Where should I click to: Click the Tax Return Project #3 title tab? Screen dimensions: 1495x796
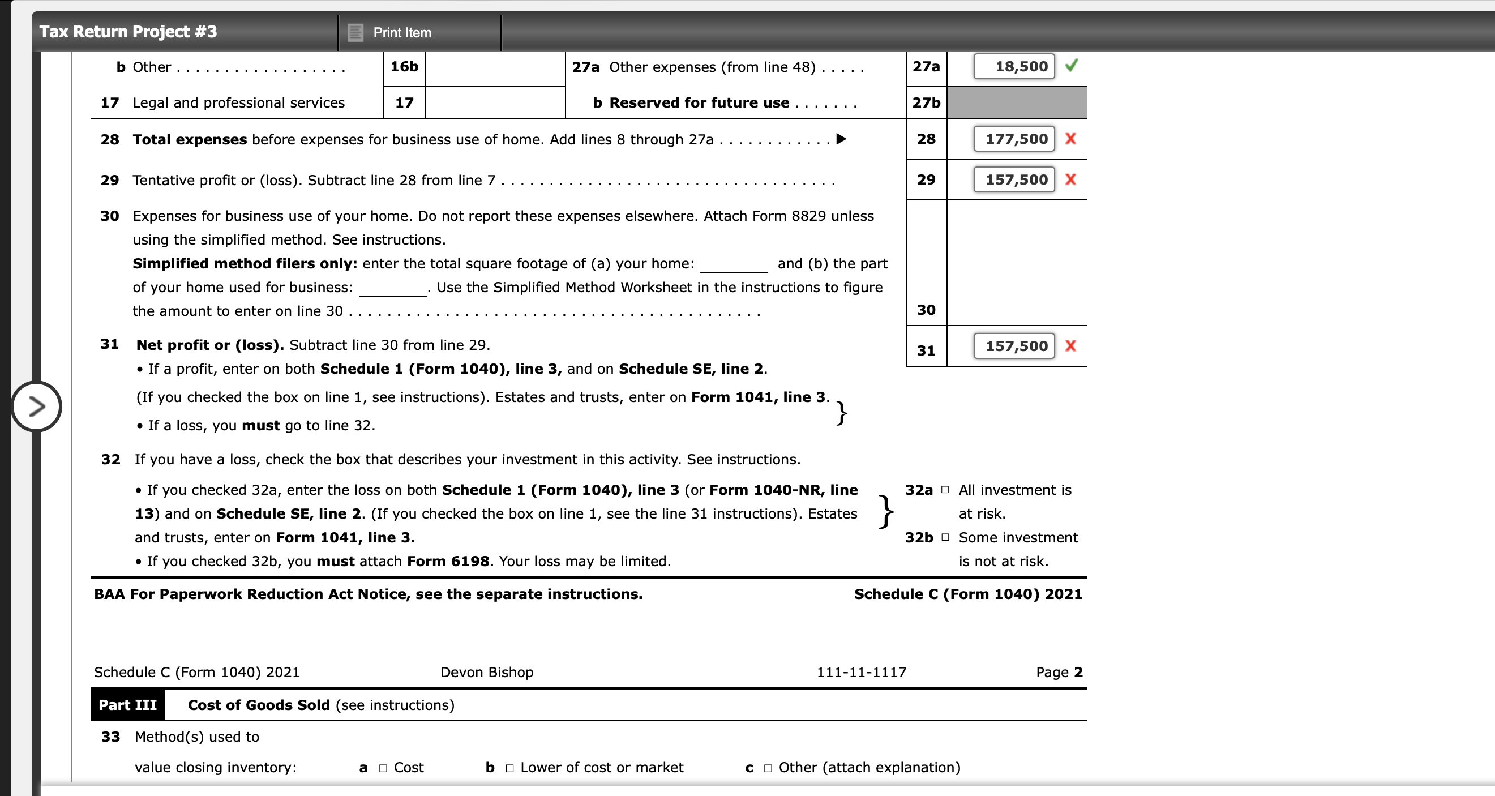(x=128, y=32)
